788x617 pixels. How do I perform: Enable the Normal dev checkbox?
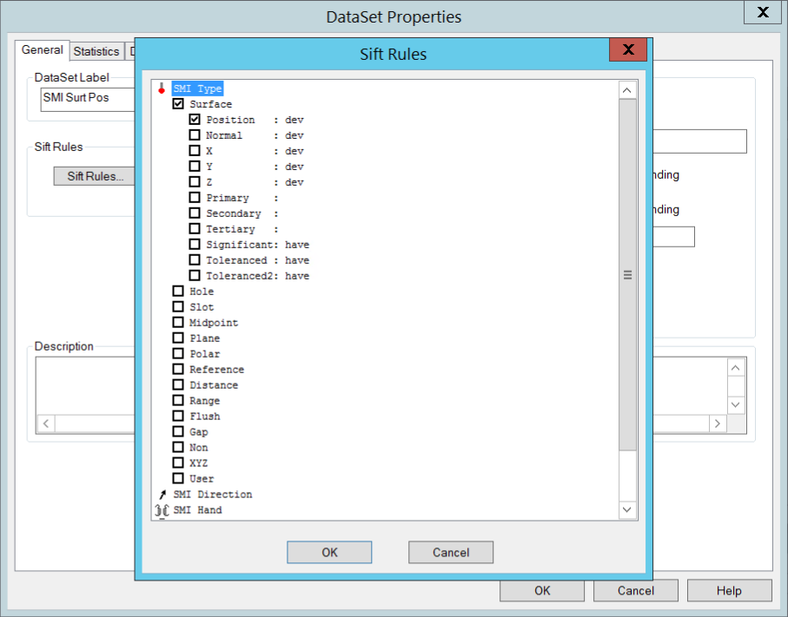195,135
